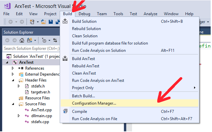The width and height of the screenshot is (212, 132).
Task: Open the Project menu
Action: pyautogui.click(x=50, y=14)
